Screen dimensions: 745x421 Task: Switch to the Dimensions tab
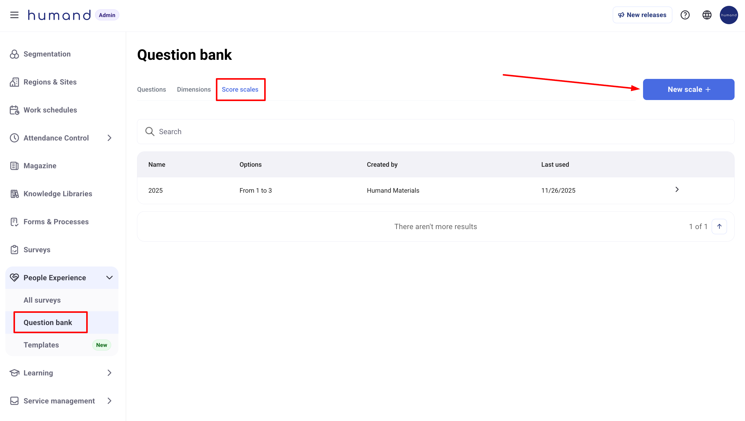(x=193, y=90)
